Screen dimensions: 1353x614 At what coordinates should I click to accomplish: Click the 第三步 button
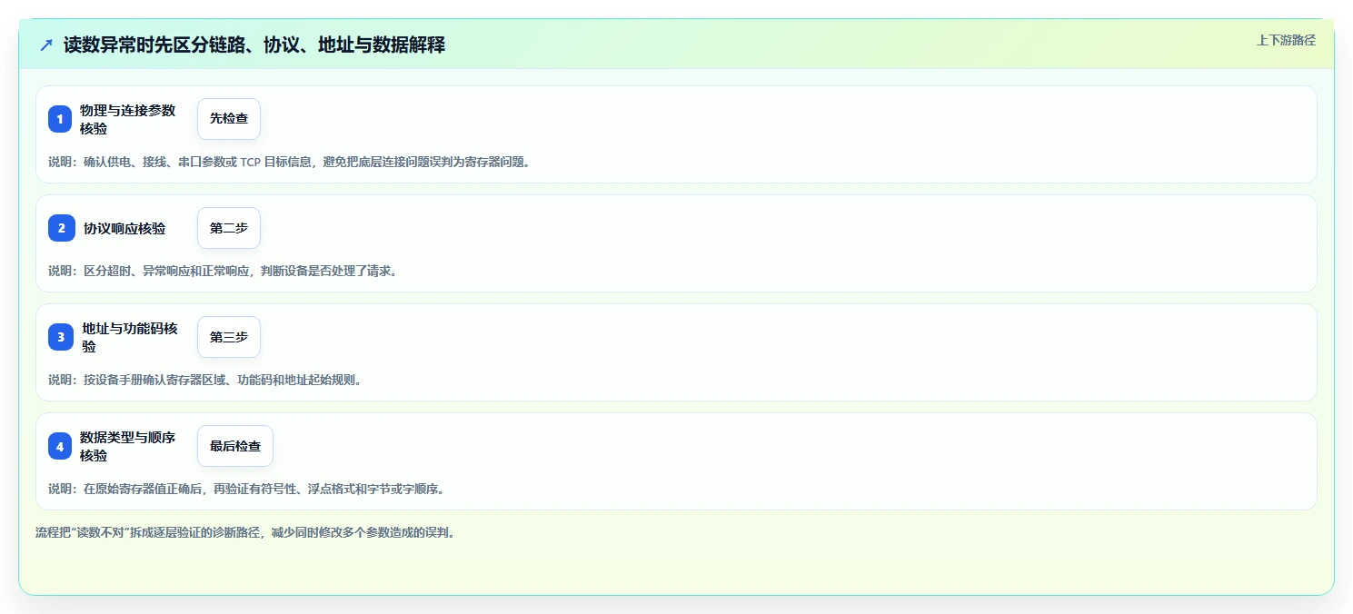coord(229,337)
